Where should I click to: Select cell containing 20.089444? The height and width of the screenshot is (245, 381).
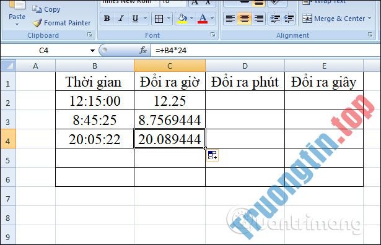pos(170,139)
